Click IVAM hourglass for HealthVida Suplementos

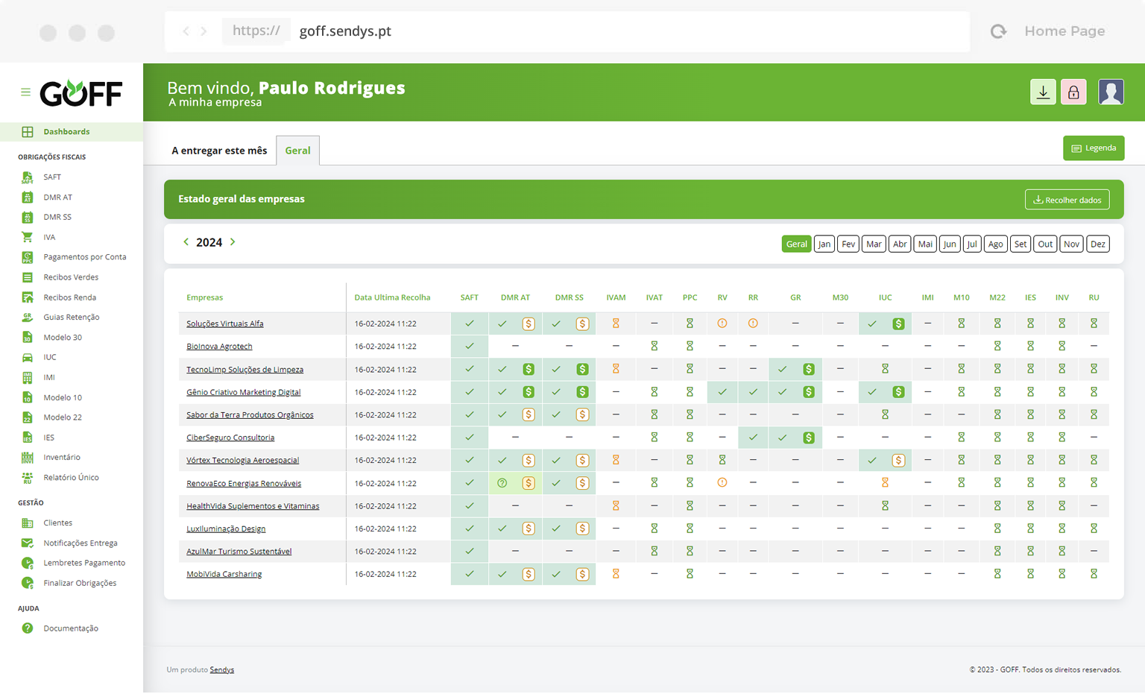[x=616, y=506]
